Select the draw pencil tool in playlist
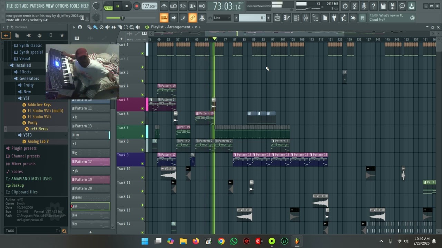The height and width of the screenshot is (248, 442). (89, 27)
